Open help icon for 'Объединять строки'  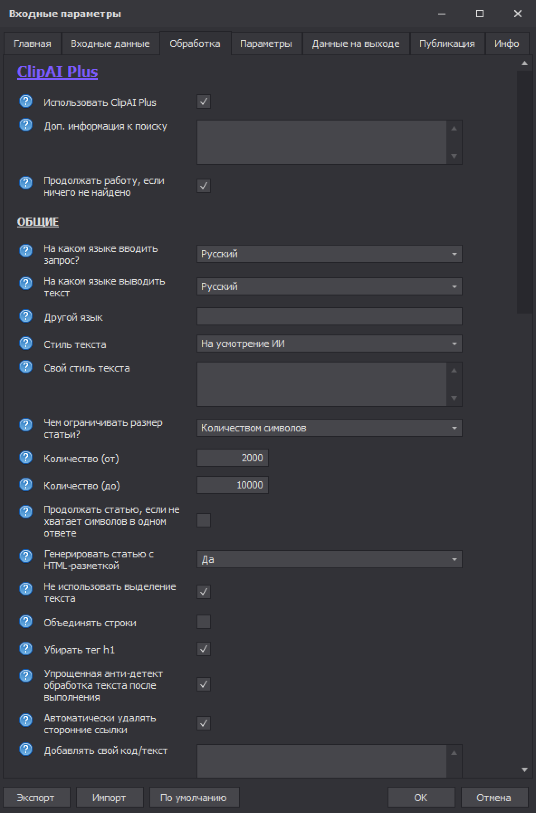pyautogui.click(x=26, y=621)
